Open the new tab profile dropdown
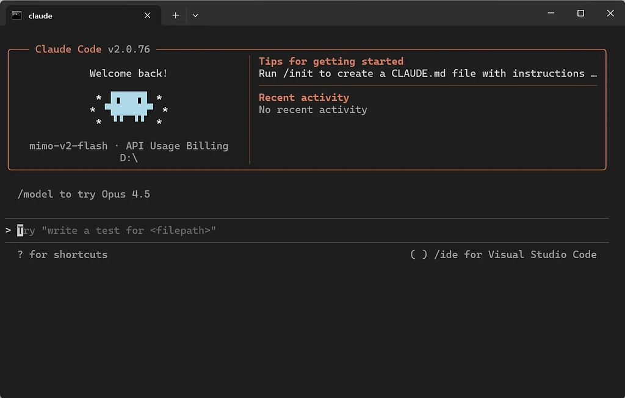Image resolution: width=625 pixels, height=398 pixels. tap(195, 15)
